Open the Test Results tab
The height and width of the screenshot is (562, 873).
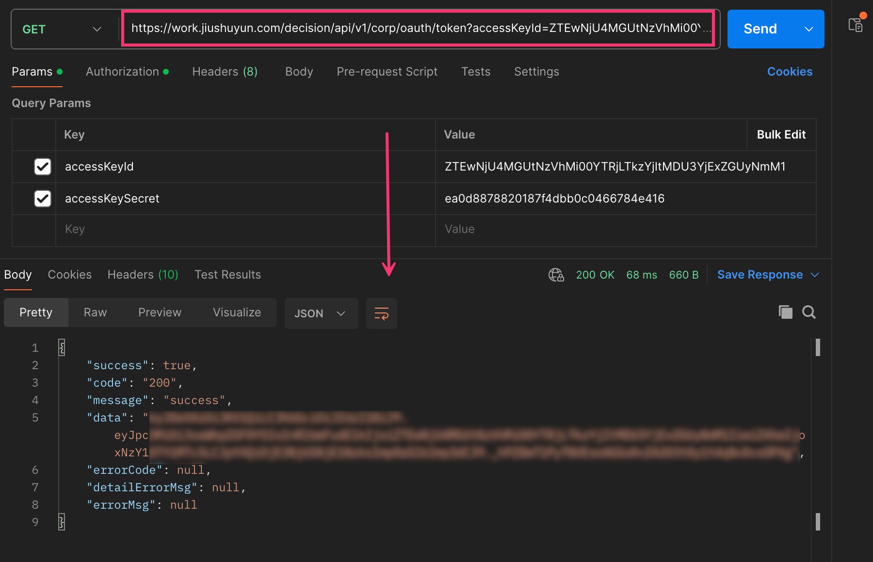coord(227,275)
